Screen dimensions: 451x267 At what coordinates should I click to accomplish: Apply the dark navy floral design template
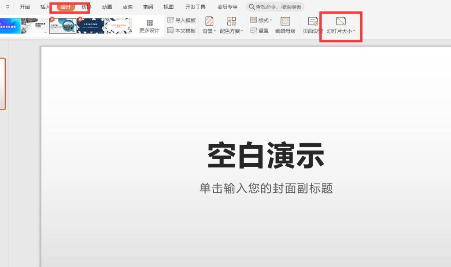click(x=91, y=26)
